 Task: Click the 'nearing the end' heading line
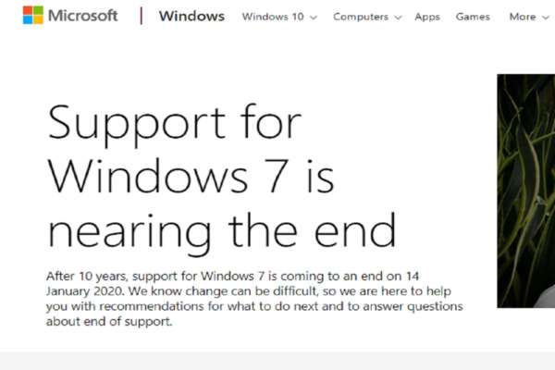click(x=222, y=232)
